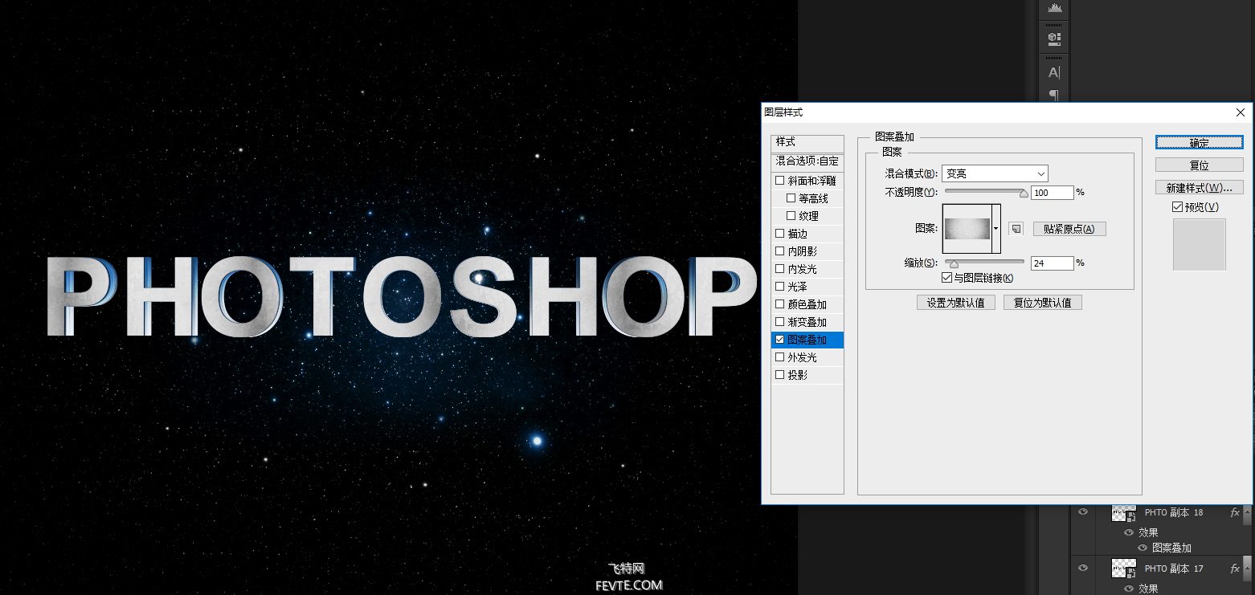Click the PHTO 副本 17 layer thumbnail

tap(1123, 569)
